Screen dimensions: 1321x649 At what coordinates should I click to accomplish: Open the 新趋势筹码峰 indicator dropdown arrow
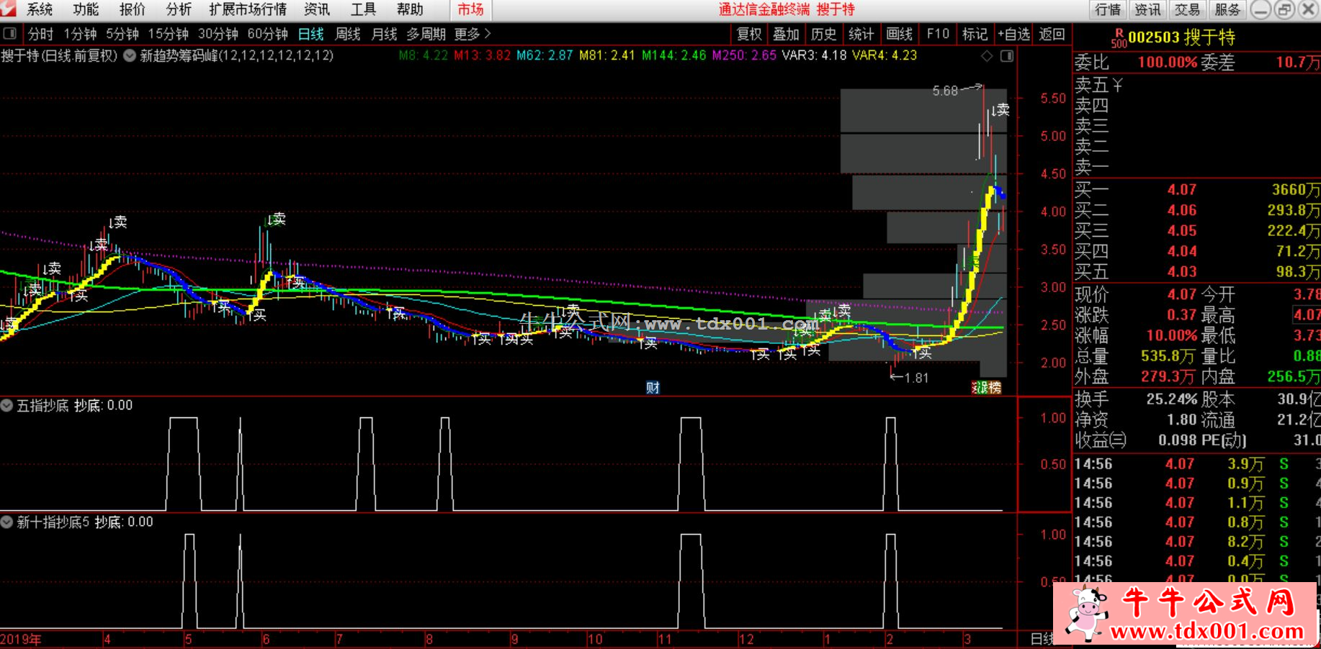130,55
